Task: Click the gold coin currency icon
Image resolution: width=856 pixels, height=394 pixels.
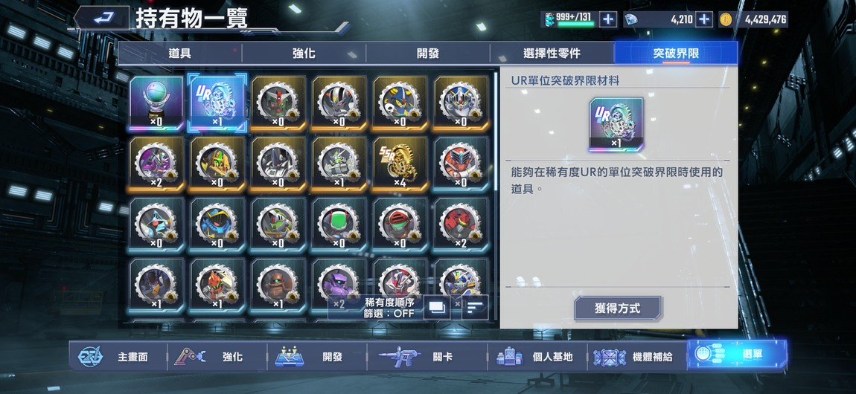Action: 725,20
